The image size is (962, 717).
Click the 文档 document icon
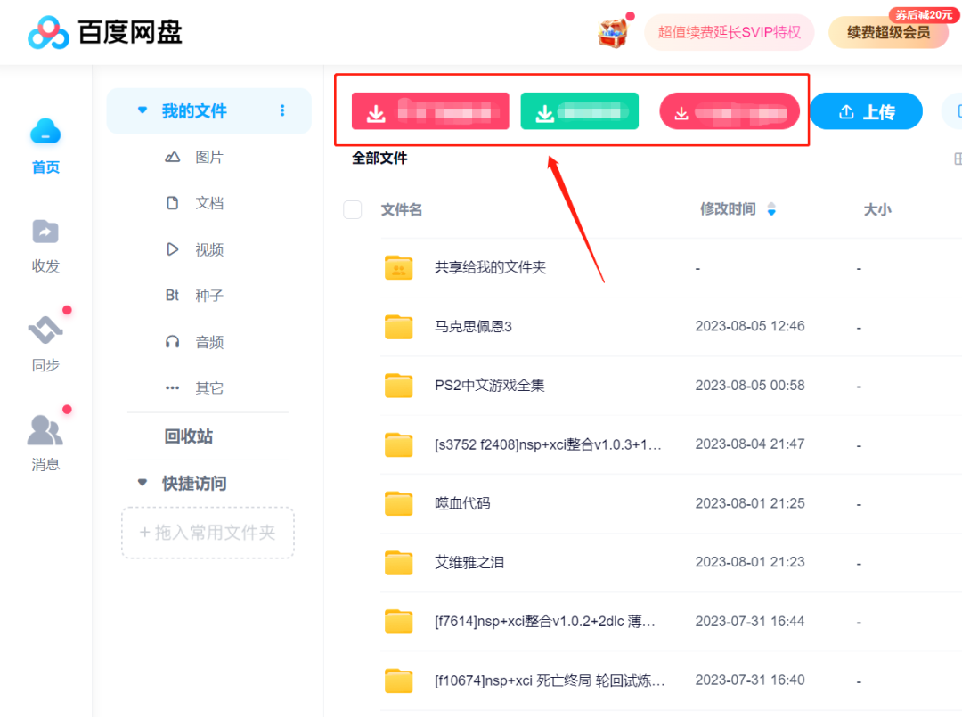tap(173, 203)
